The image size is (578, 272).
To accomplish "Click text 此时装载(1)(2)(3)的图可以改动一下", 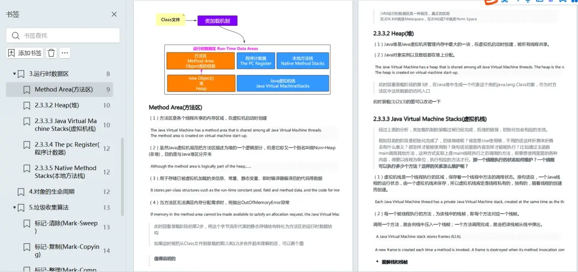I will (407, 101).
